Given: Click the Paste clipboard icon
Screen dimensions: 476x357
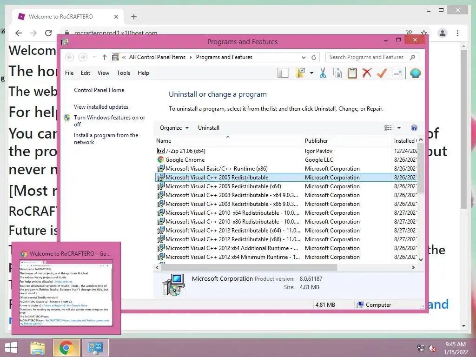Looking at the screenshot, I should click(x=352, y=73).
